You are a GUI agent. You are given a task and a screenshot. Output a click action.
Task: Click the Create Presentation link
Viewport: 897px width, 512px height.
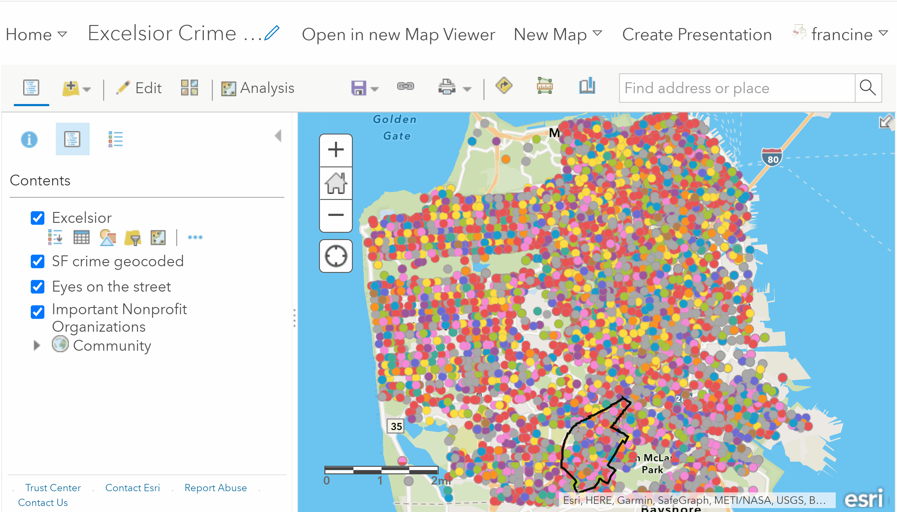click(697, 34)
